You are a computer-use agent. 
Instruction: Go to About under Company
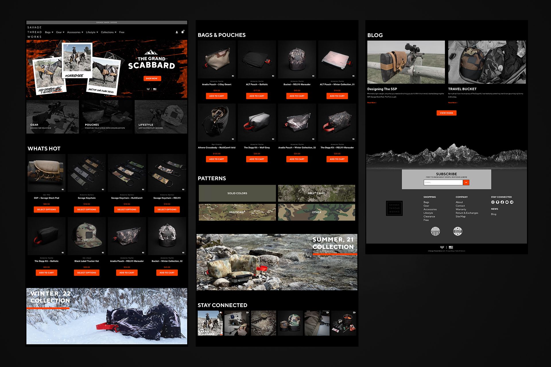459,202
